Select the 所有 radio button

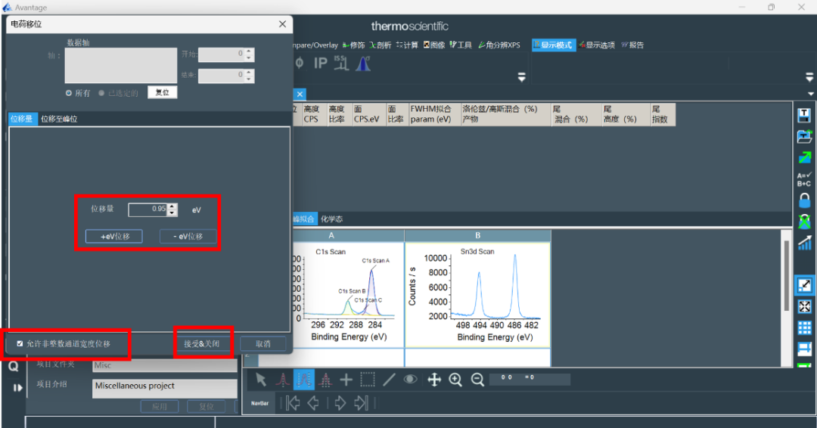click(68, 93)
